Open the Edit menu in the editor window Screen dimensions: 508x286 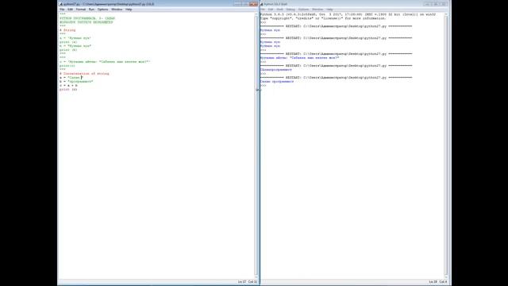coord(71,10)
